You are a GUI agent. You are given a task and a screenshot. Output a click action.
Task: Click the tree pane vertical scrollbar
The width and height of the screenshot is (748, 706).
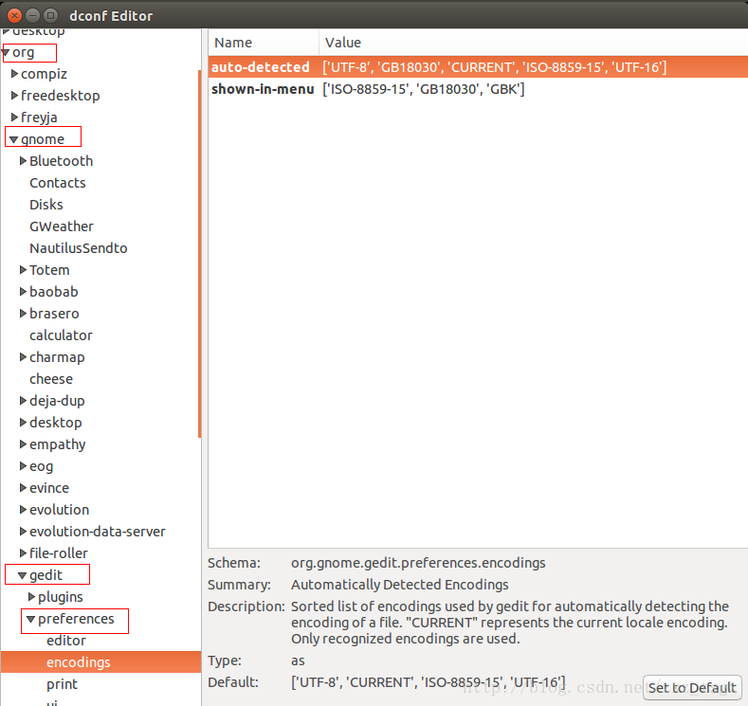point(199,254)
